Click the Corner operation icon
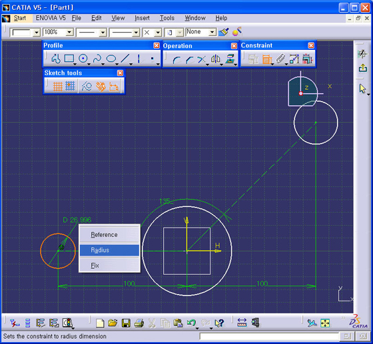Screen dimensions: 373x344 176,59
